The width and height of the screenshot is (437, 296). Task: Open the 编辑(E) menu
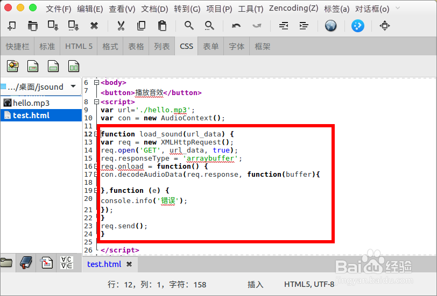90,9
